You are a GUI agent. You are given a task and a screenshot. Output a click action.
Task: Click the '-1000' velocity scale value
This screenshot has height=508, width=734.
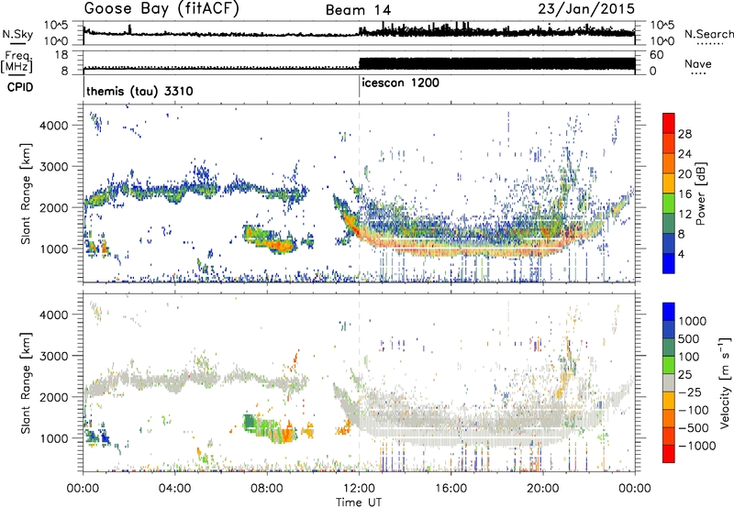[696, 446]
